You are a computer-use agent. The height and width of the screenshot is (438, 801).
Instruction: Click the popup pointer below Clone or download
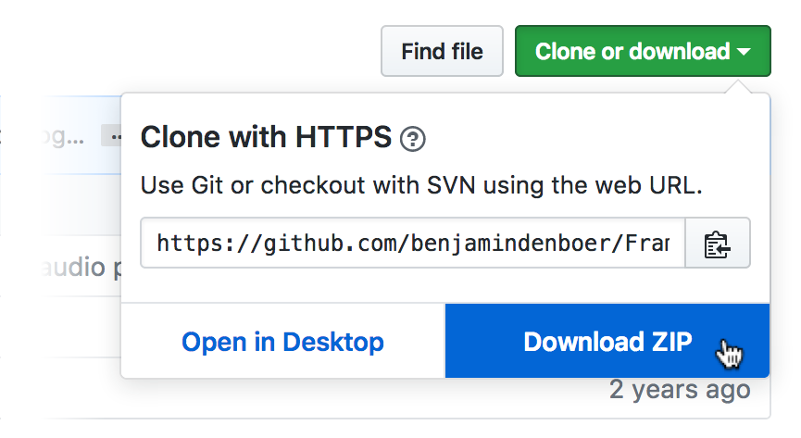[x=738, y=86]
